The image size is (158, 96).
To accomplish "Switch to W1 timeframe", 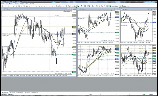I will click(x=52, y=6).
